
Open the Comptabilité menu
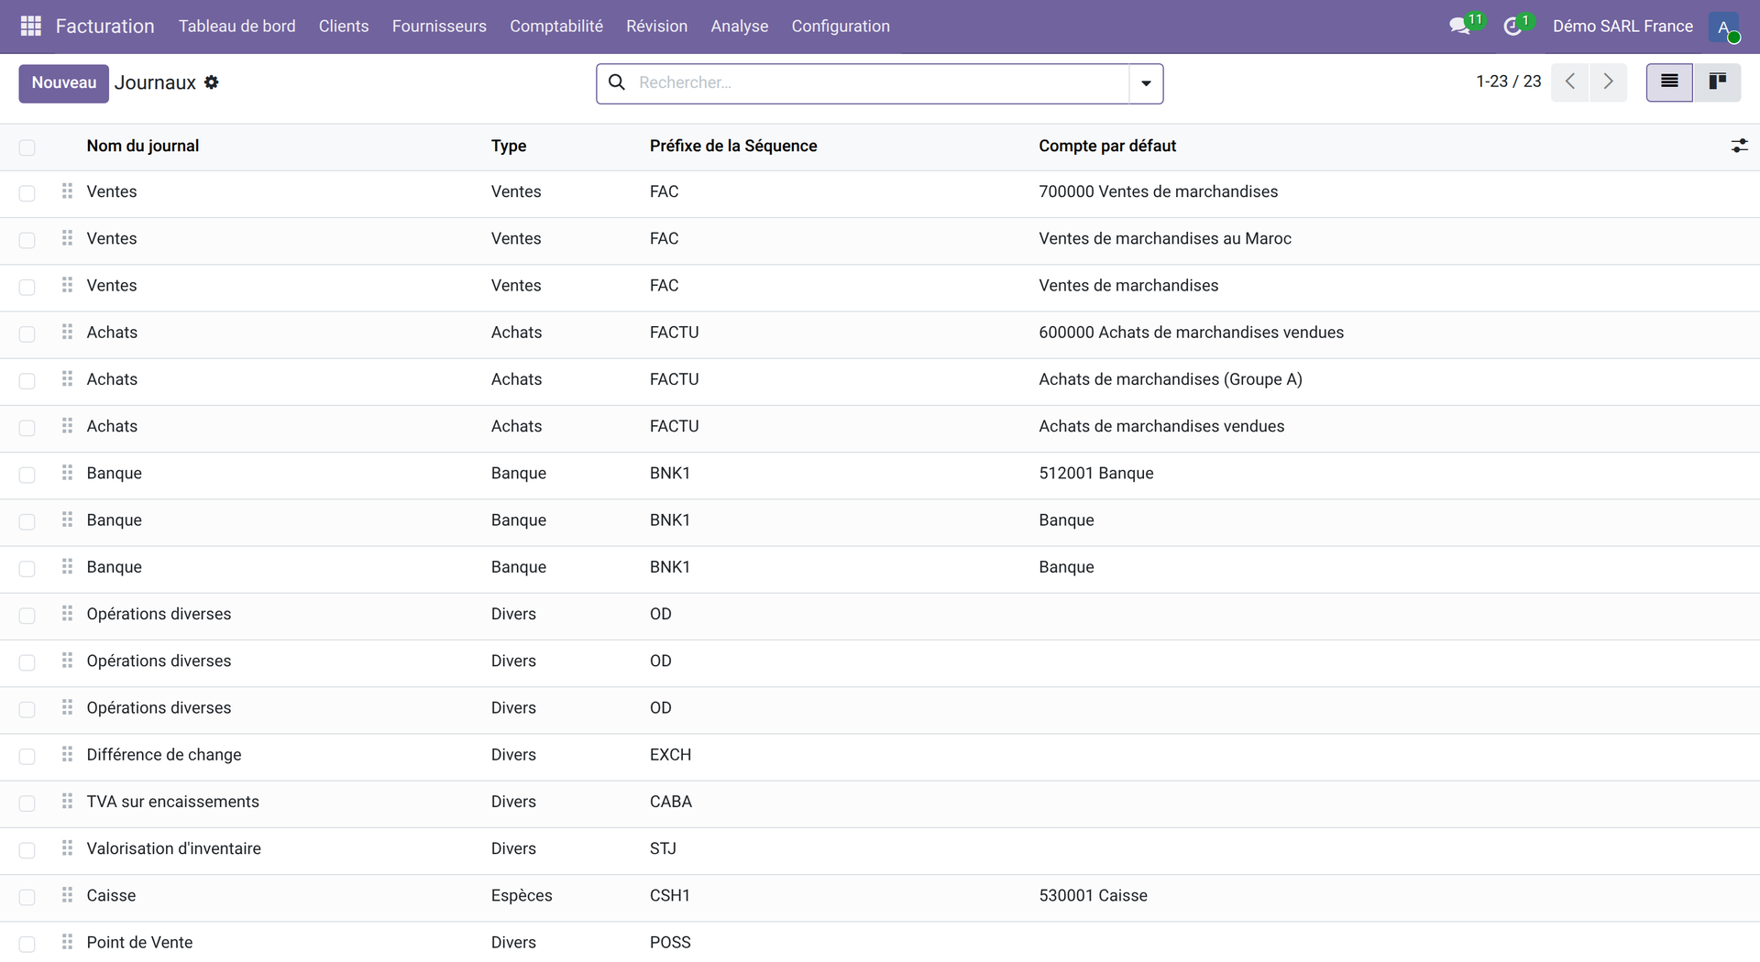point(556,27)
